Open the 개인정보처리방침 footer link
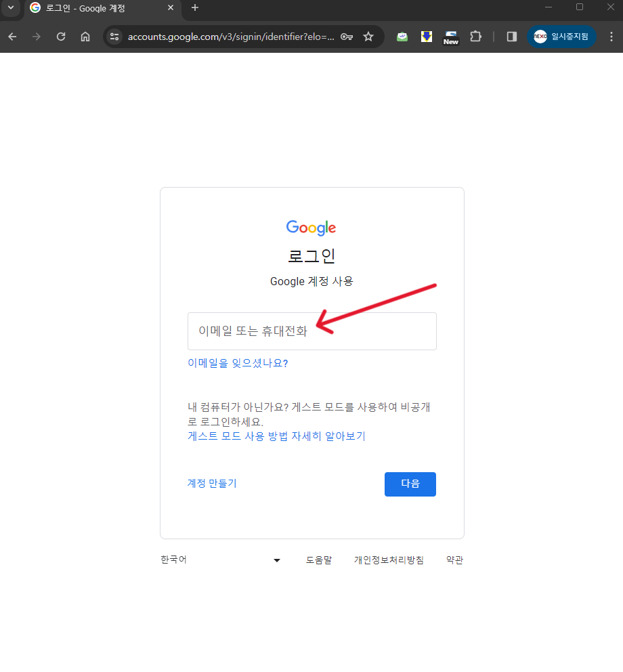 [389, 560]
